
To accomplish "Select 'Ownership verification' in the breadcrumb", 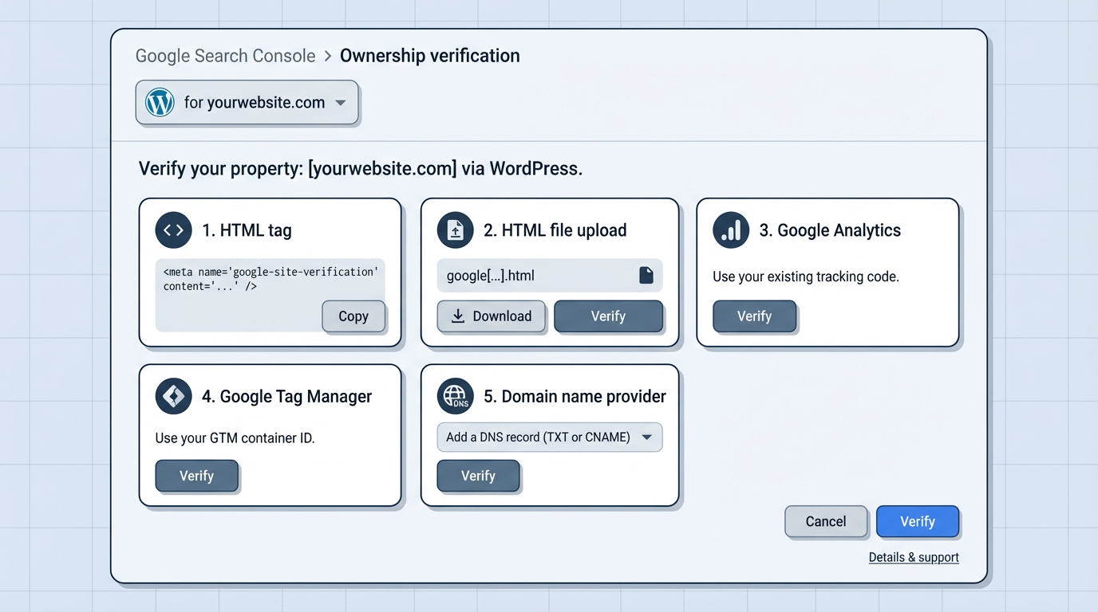I will click(429, 56).
